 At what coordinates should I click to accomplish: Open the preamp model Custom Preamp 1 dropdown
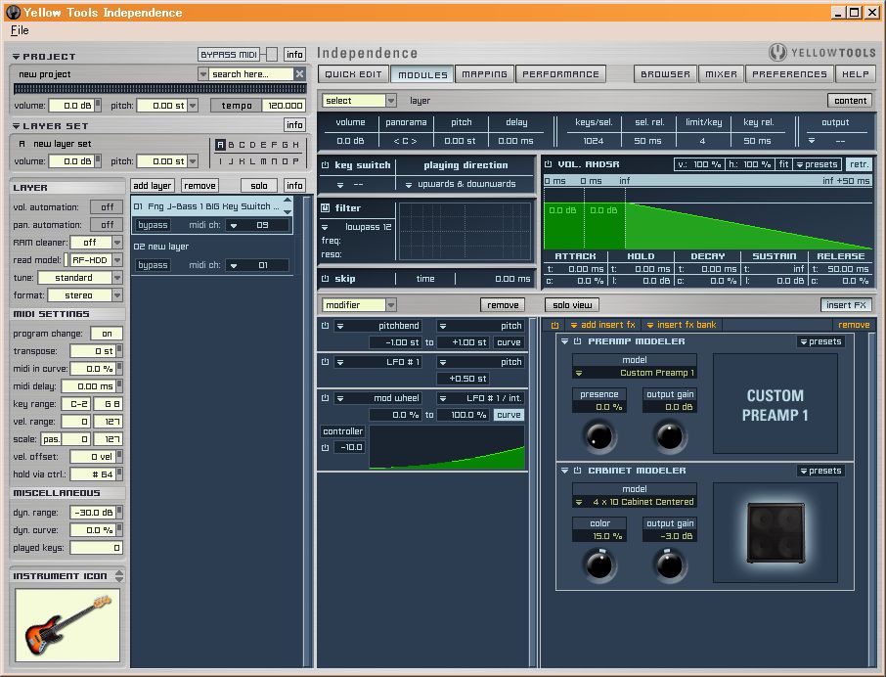coord(579,373)
